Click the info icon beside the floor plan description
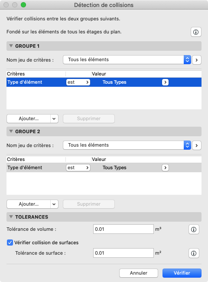The width and height of the screenshot is (208, 282). click(196, 32)
